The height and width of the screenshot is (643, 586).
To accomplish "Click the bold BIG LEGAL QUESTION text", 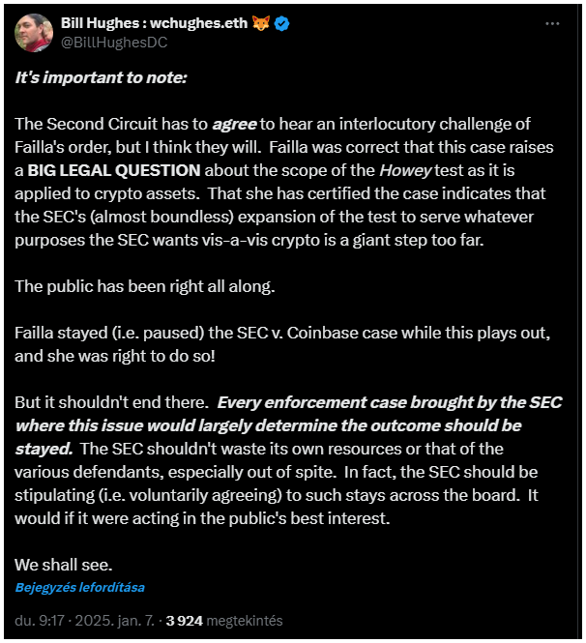I will [x=114, y=170].
